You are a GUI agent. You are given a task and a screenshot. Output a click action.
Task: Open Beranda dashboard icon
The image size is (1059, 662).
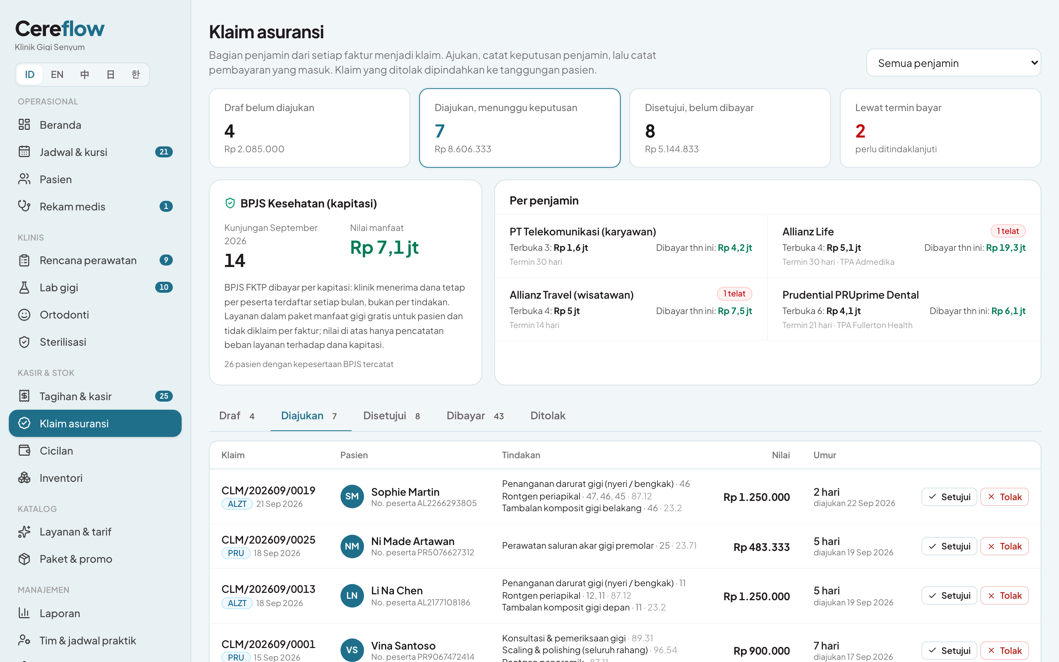pyautogui.click(x=24, y=125)
